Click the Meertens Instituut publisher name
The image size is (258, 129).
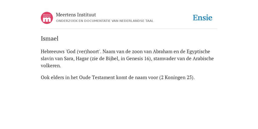pos(76,15)
